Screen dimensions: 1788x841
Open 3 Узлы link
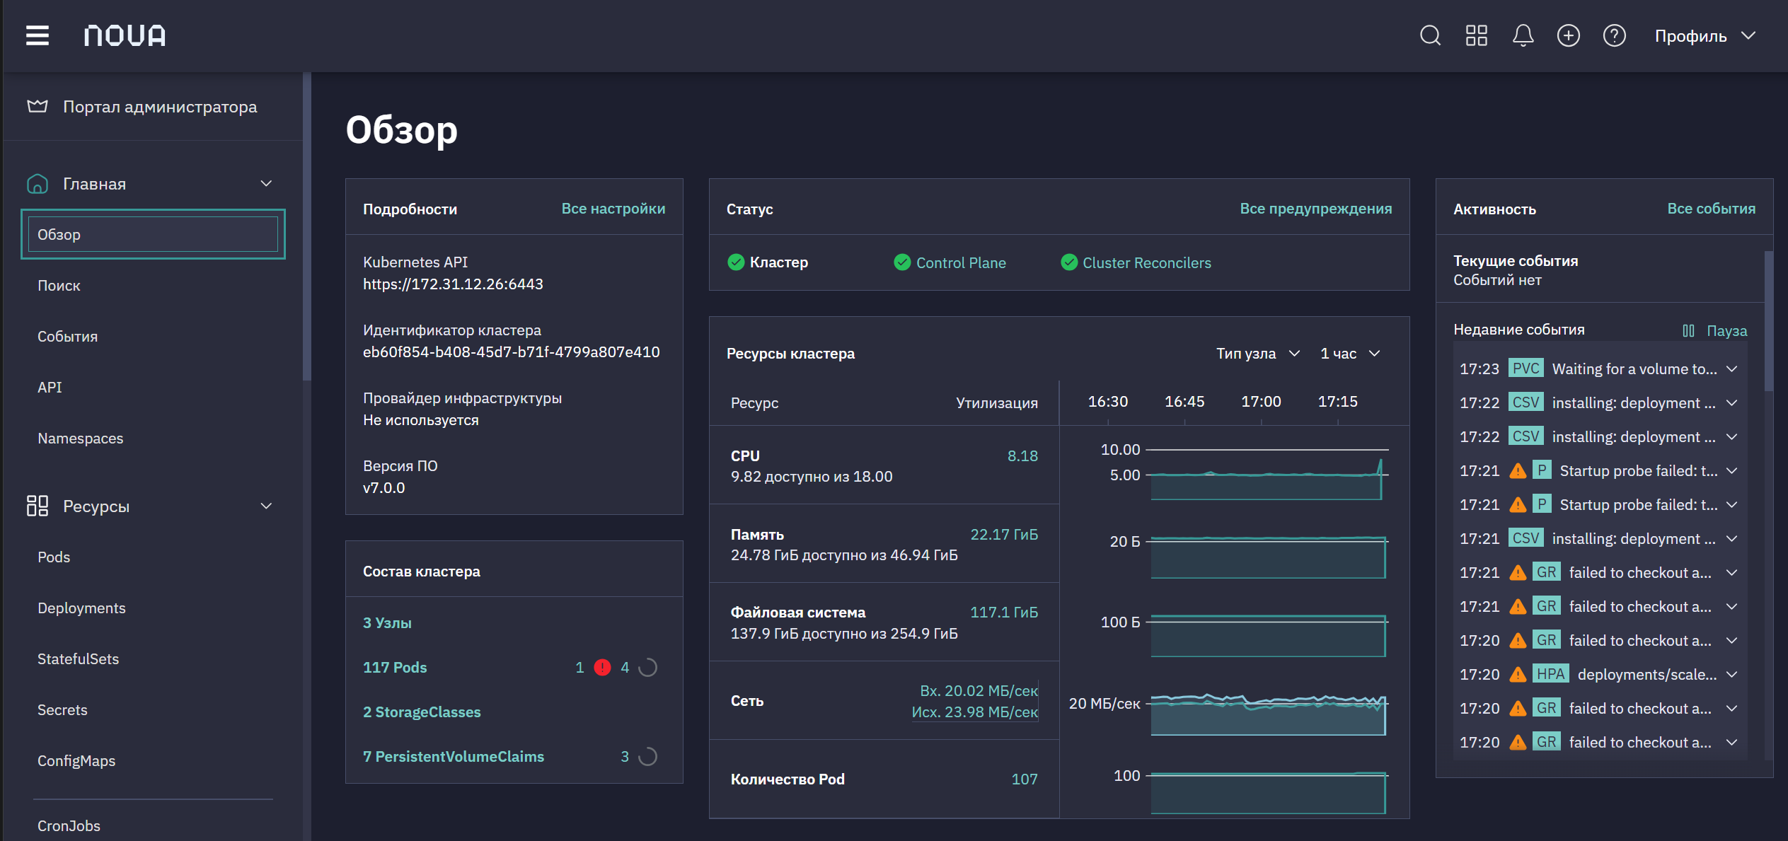click(x=387, y=623)
